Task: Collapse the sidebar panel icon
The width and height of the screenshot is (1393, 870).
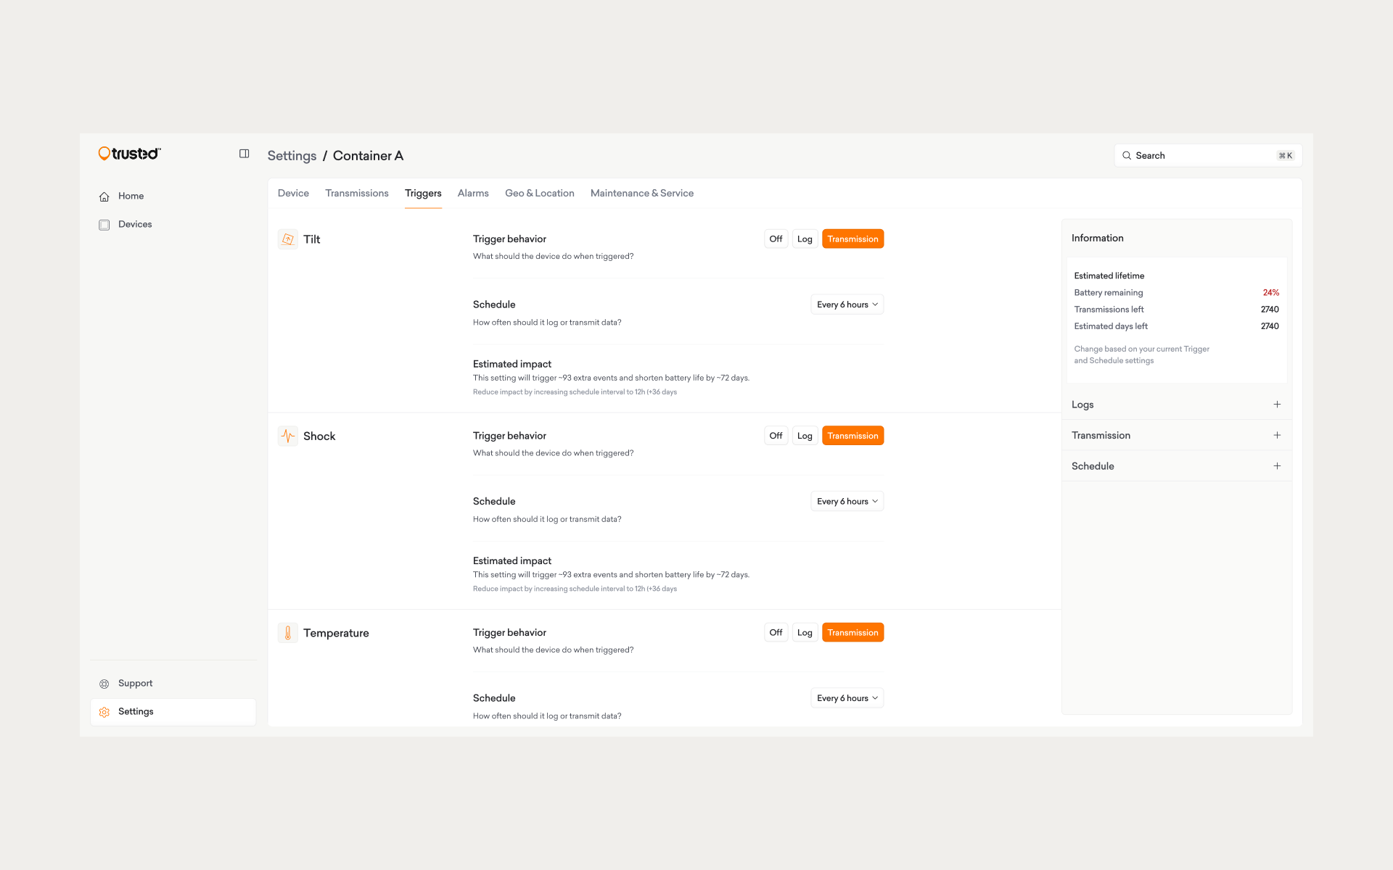Action: click(245, 154)
